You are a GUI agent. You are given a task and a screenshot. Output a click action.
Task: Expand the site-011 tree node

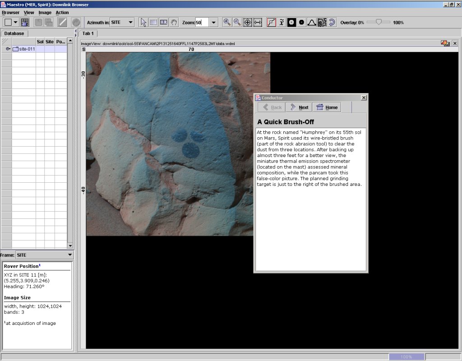pos(8,49)
